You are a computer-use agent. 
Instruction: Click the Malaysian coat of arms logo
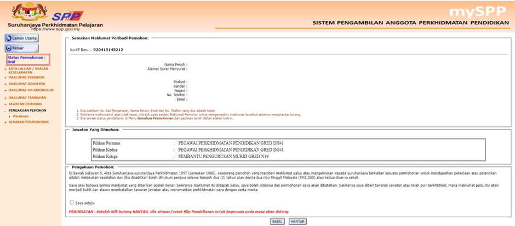pyautogui.click(x=29, y=11)
